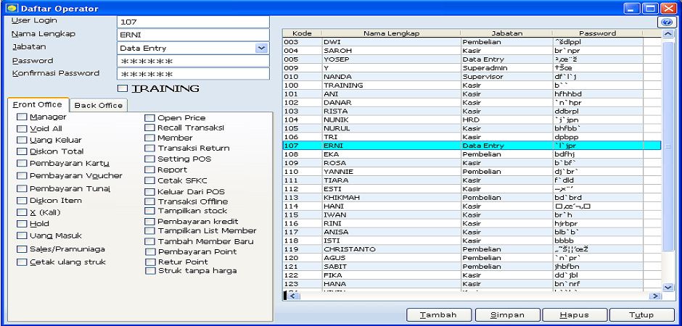Enable the Cetak ulang struk checkbox
Image resolution: width=682 pixels, height=326 pixels.
[21, 262]
